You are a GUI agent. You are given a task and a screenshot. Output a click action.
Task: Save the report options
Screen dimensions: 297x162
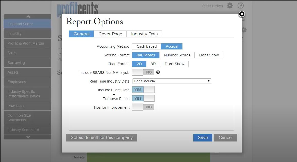(203, 137)
